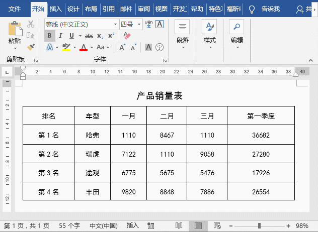The height and width of the screenshot is (232, 318).
Task: Click the document title 产品销量表
Action: [x=160, y=96]
